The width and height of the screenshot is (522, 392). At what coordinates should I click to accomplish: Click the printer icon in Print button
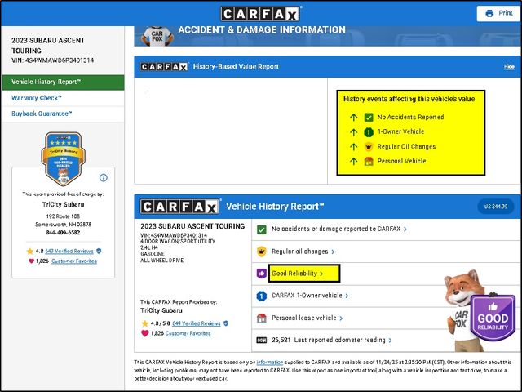point(489,14)
